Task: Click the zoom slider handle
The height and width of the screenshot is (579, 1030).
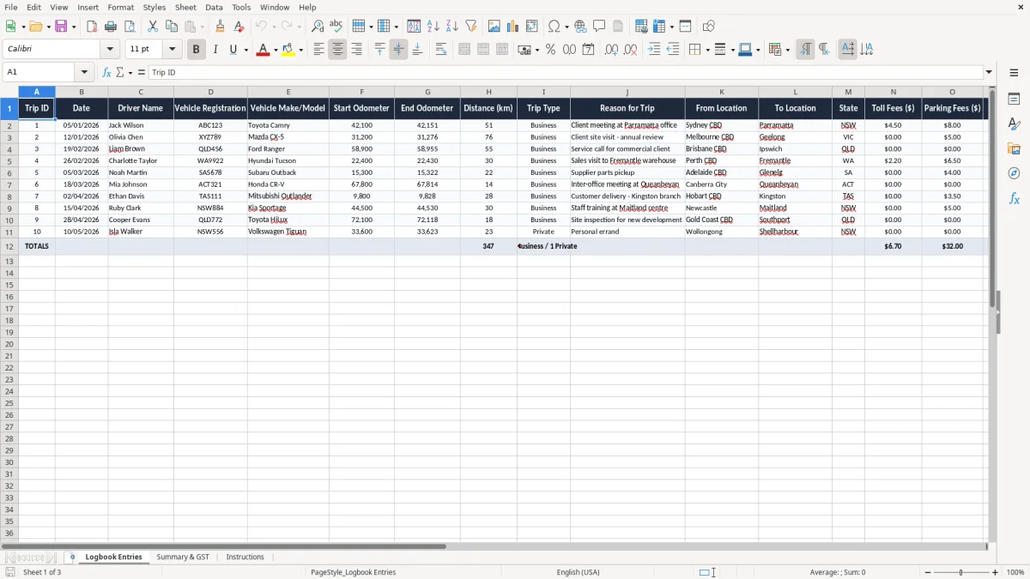Action: pyautogui.click(x=960, y=572)
